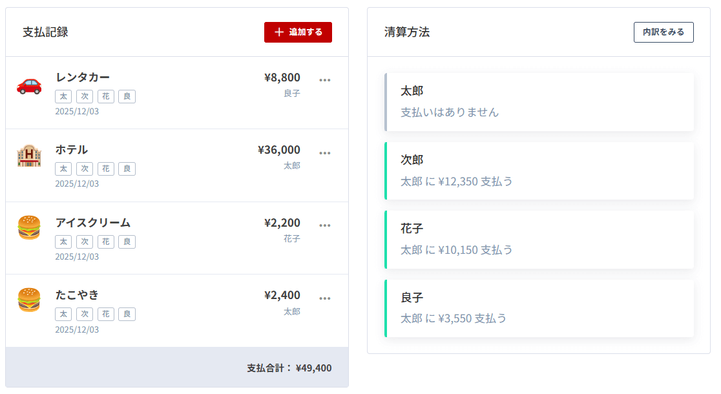721x394 pixels.
Task: Click the ellipsis icon on the アイスクリーム entry
Action: pyautogui.click(x=325, y=225)
